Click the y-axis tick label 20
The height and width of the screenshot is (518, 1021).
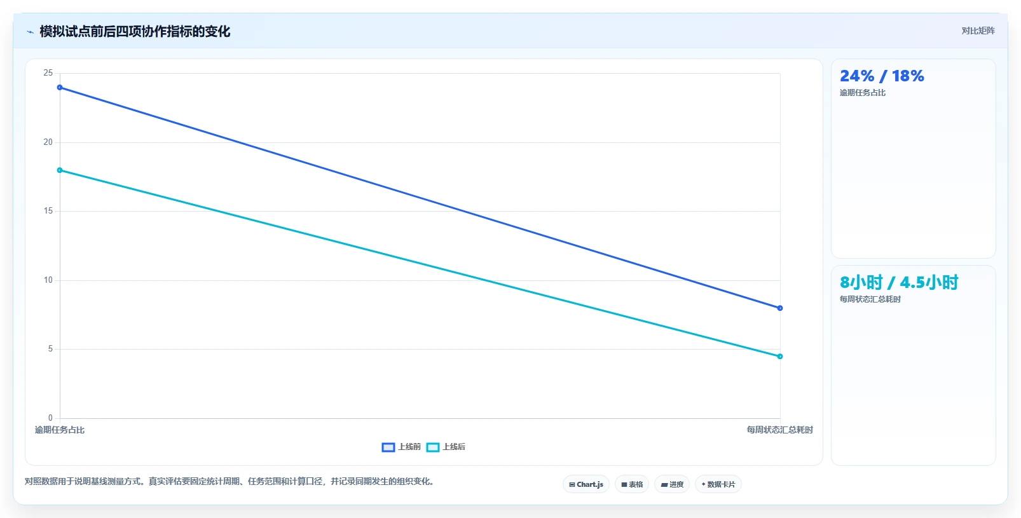(x=48, y=142)
